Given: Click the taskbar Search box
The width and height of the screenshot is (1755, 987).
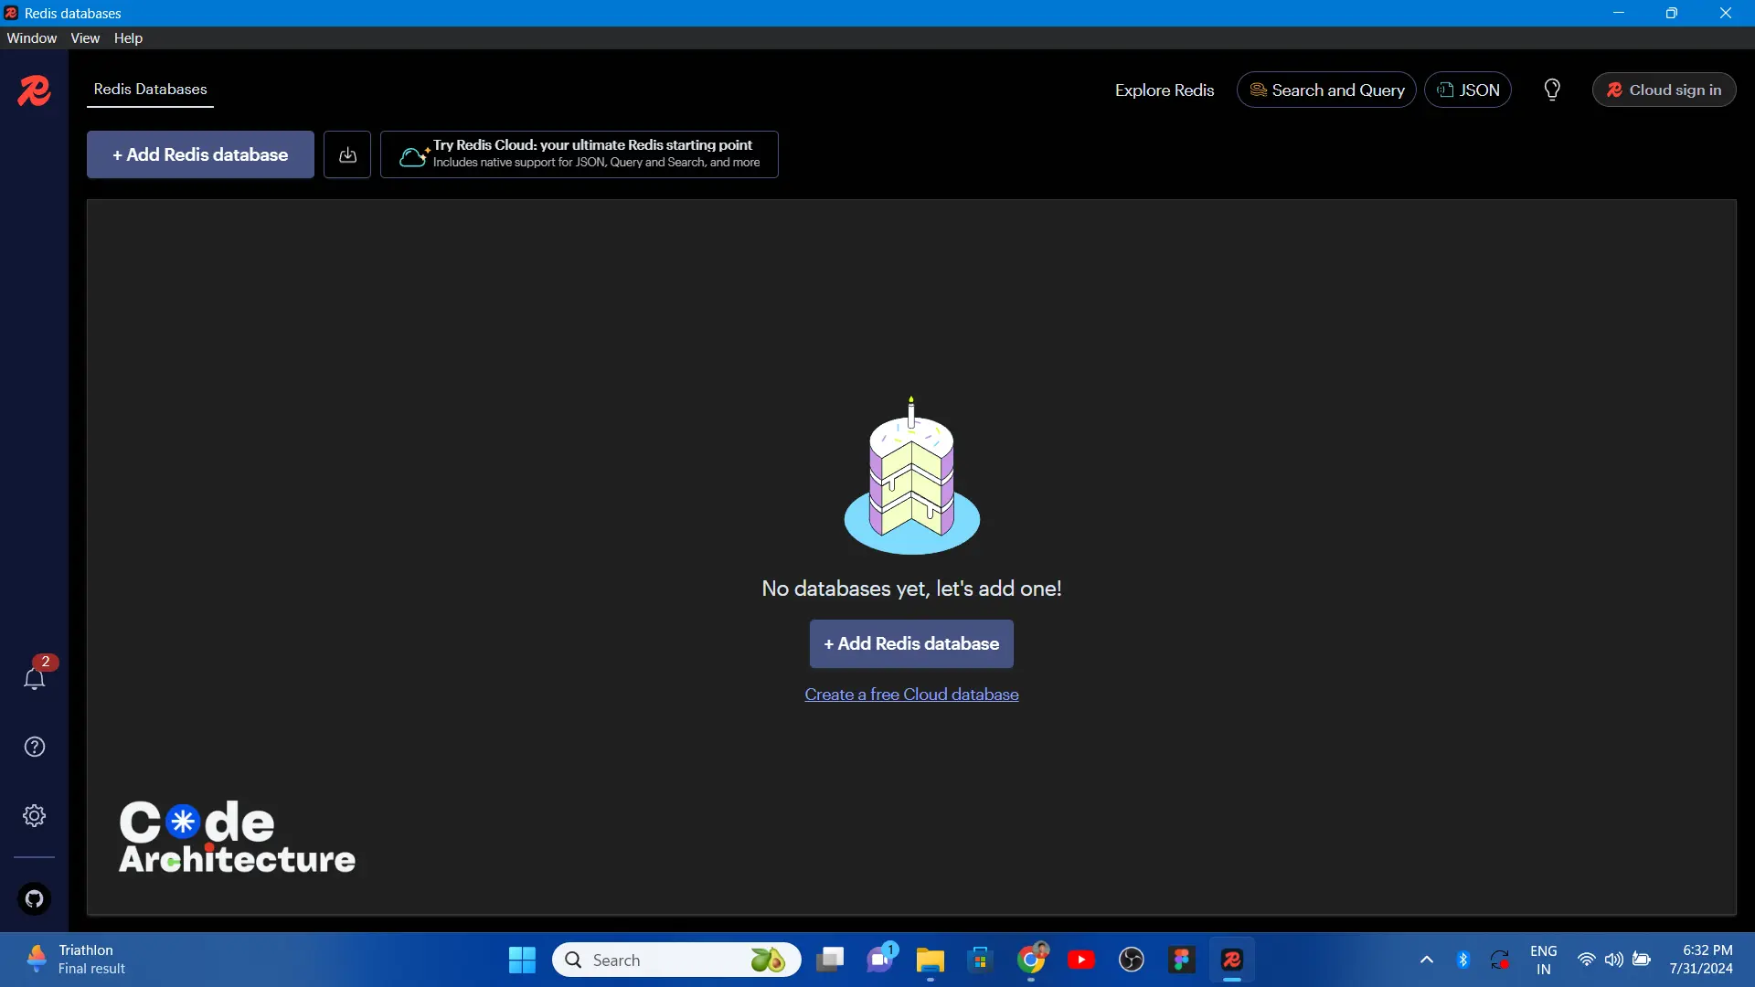Looking at the screenshot, I should pos(676,960).
